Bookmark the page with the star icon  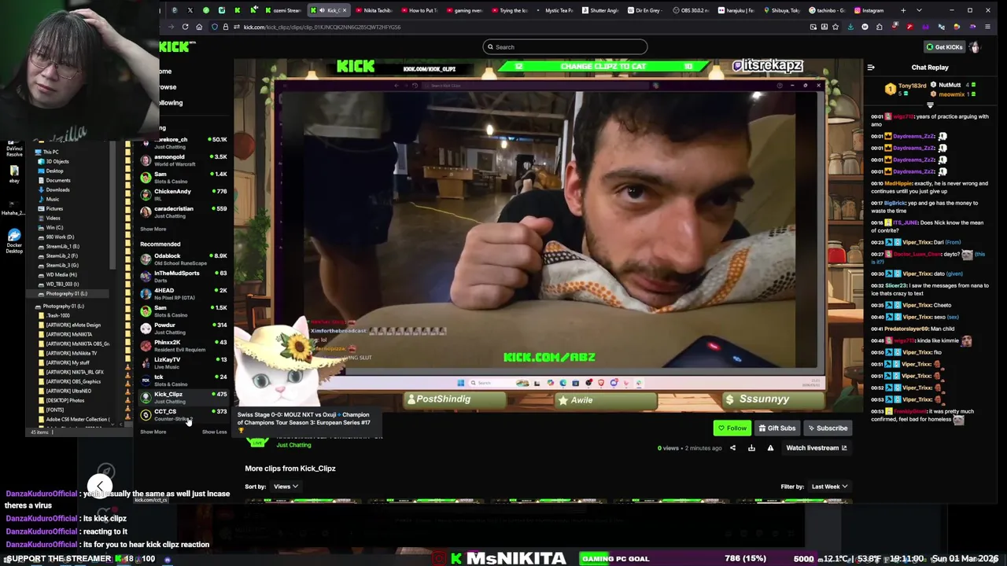pos(836,27)
